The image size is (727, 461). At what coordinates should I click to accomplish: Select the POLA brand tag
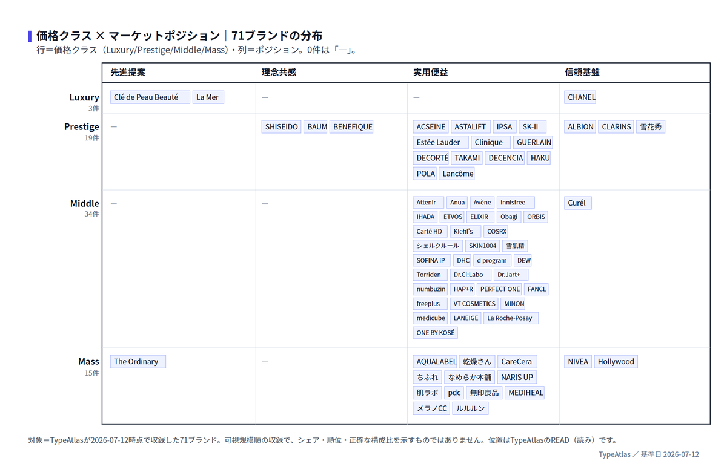point(425,174)
